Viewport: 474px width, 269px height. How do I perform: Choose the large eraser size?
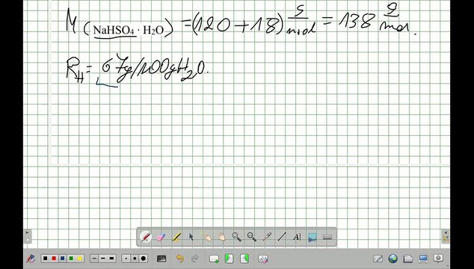[144, 259]
